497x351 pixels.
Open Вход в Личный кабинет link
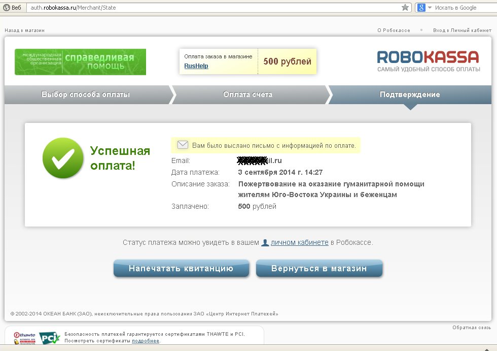tap(462, 30)
